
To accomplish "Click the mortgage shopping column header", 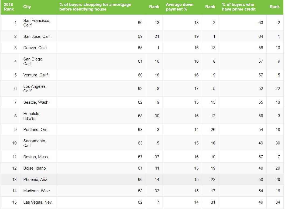I will click(x=101, y=7).
